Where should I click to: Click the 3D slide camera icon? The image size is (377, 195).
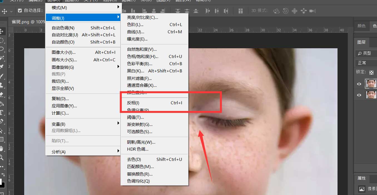click(304, 11)
